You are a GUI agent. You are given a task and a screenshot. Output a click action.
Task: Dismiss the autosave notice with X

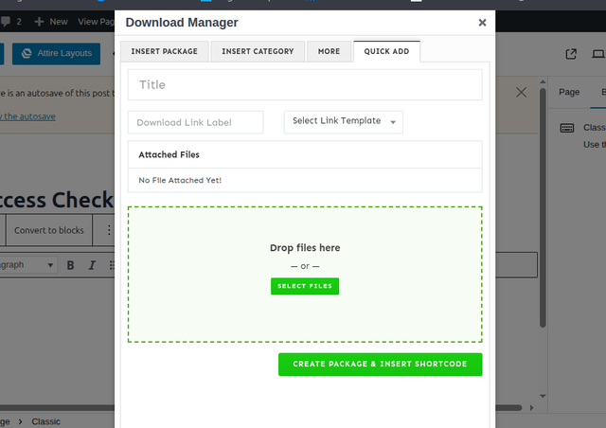[x=521, y=92]
